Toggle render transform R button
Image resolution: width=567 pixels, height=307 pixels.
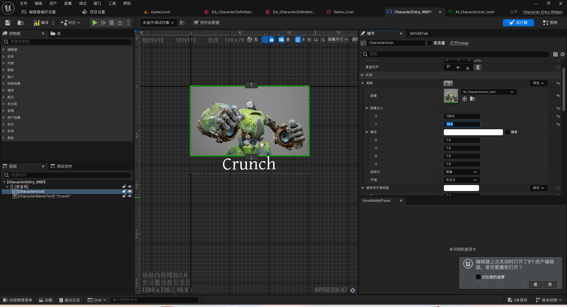coord(288,40)
